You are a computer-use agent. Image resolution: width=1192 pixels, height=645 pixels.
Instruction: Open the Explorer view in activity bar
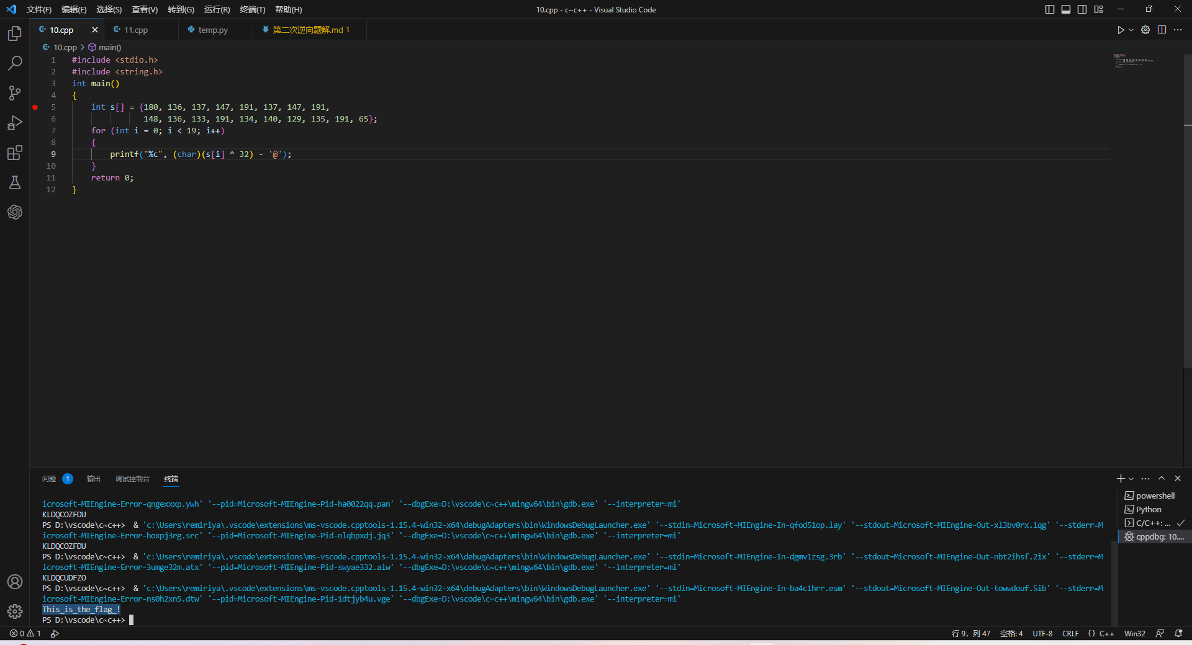point(15,33)
